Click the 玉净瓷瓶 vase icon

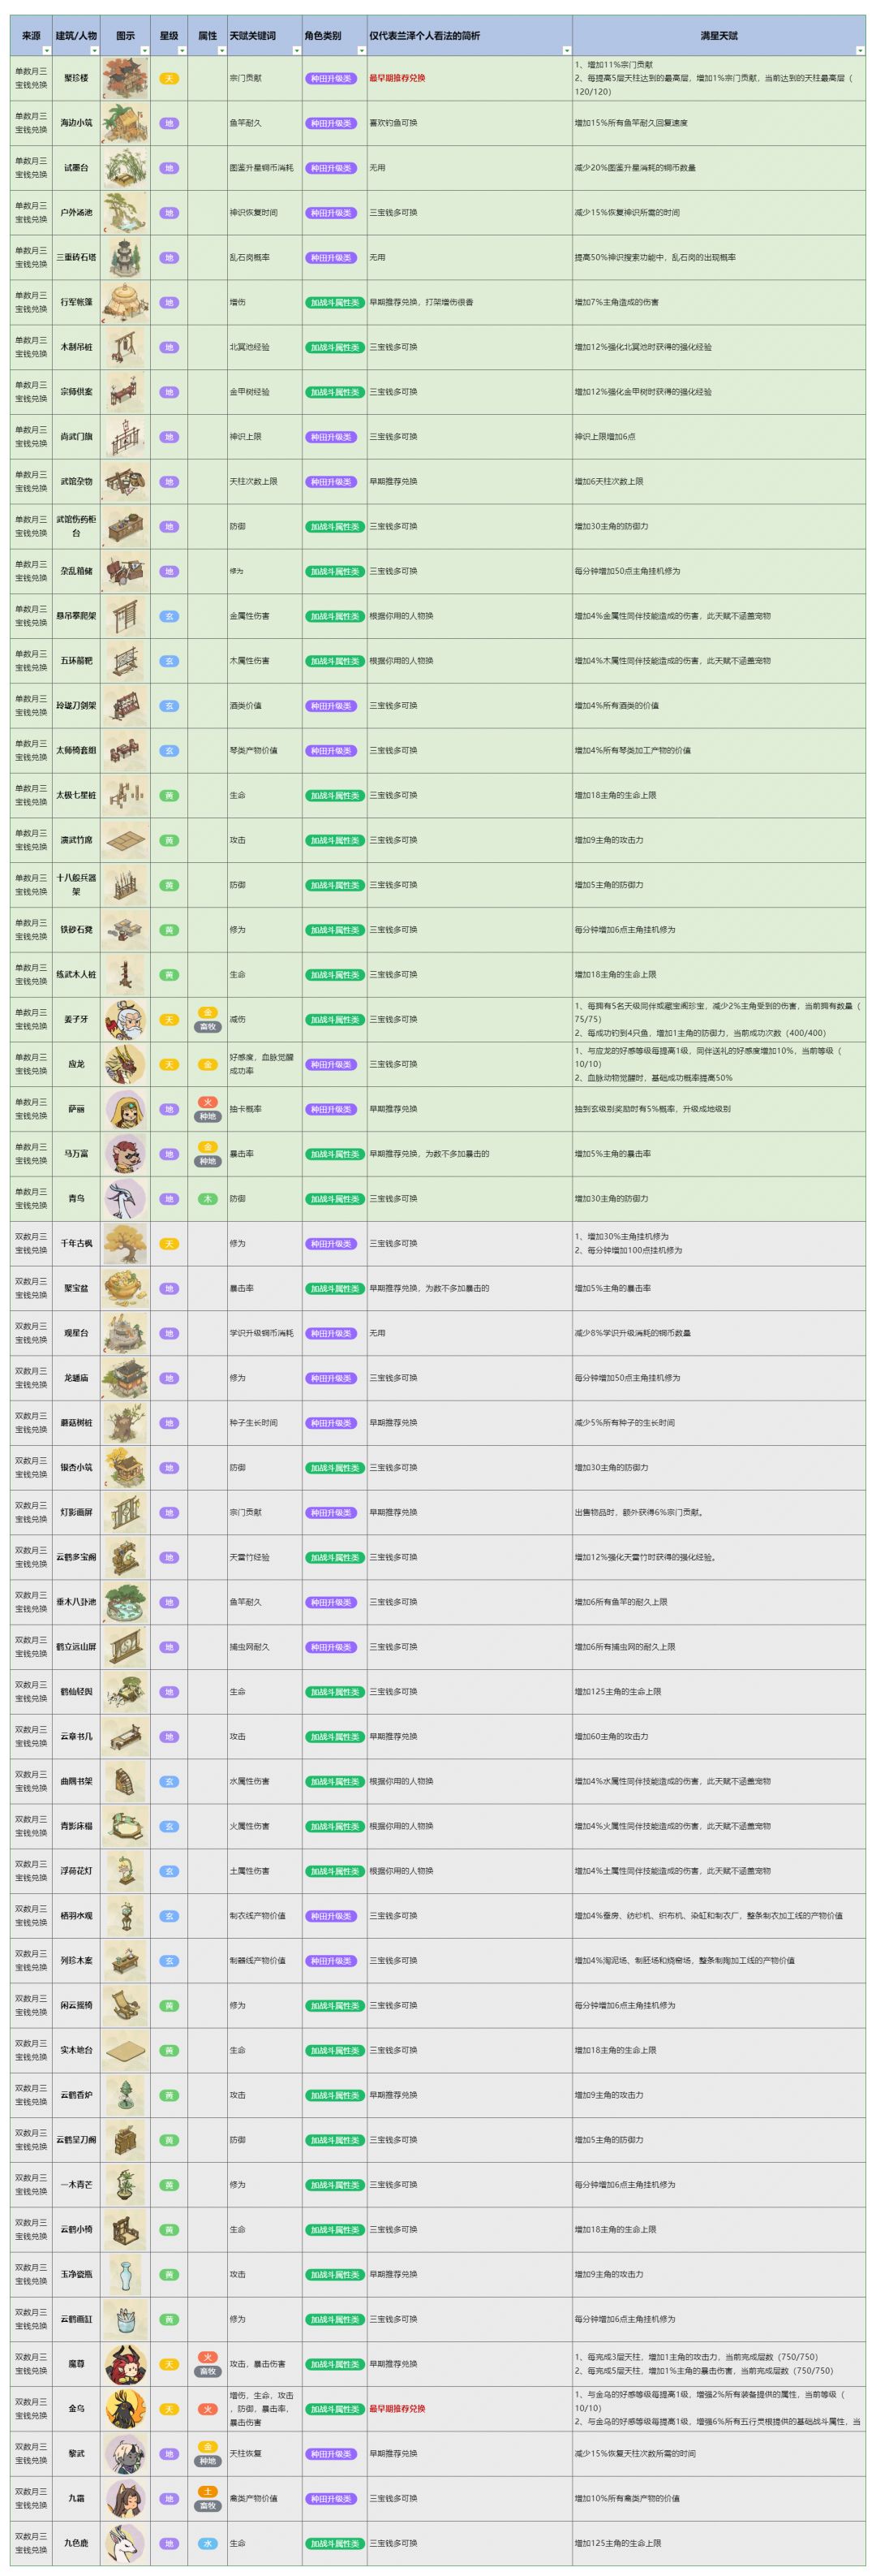pyautogui.click(x=125, y=2275)
